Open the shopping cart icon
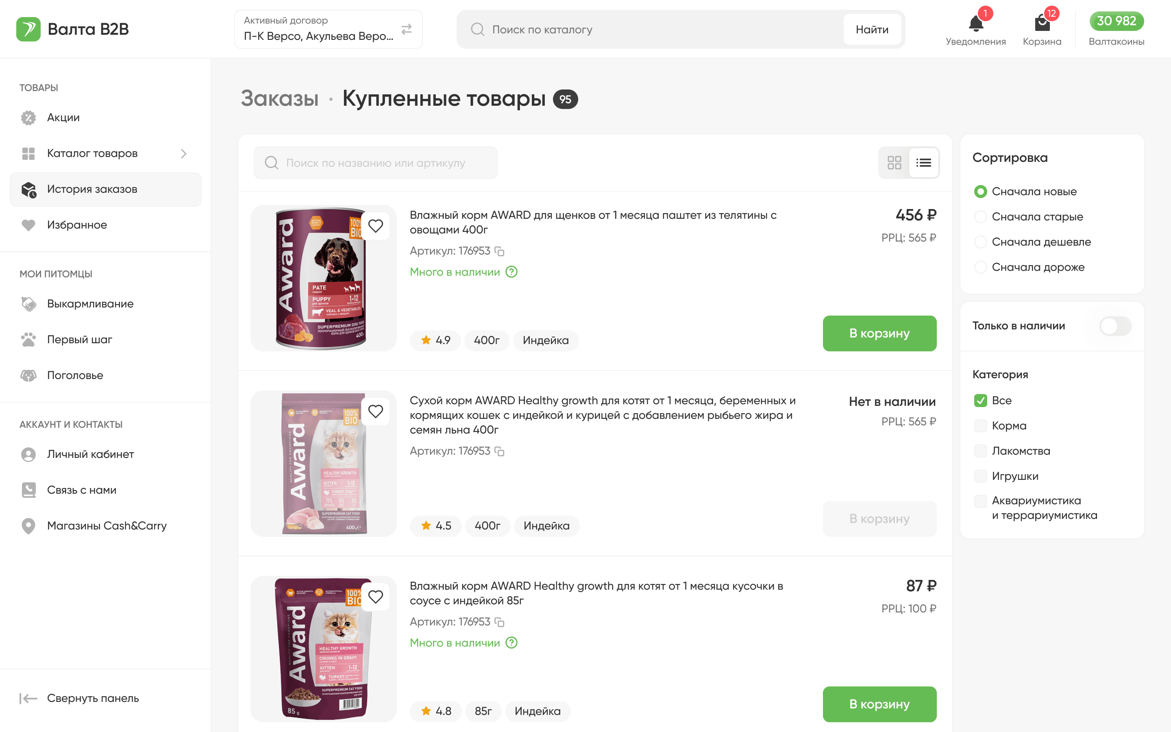Image resolution: width=1171 pixels, height=732 pixels. click(1041, 24)
